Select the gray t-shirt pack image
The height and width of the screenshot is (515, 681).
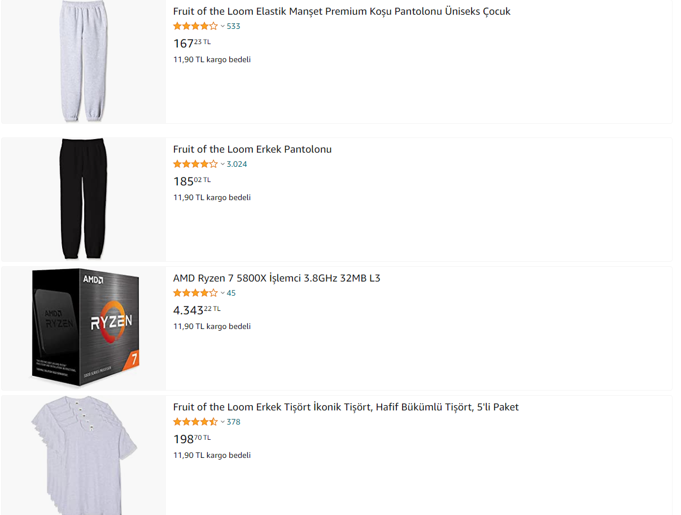pos(84,455)
